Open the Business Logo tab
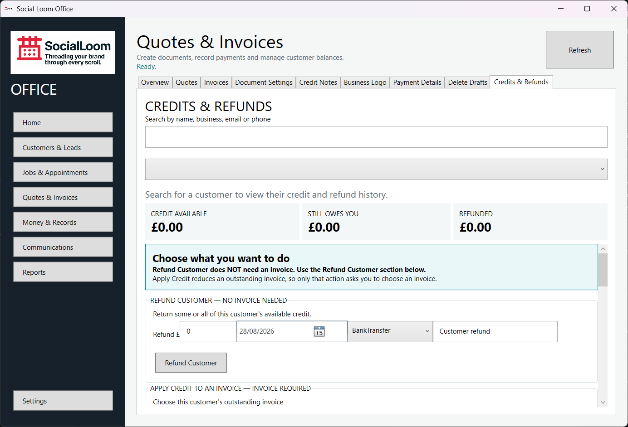 point(365,82)
